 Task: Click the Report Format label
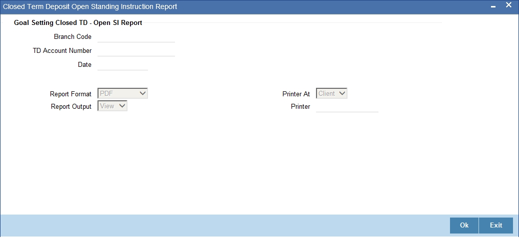(70, 94)
